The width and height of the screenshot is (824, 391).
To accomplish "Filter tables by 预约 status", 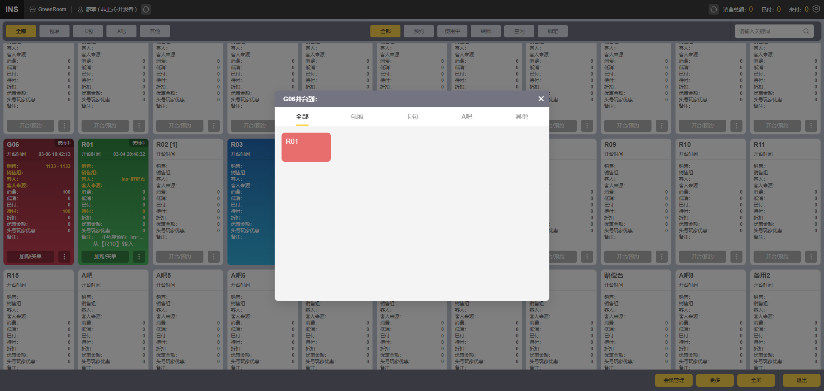I will click(x=419, y=31).
